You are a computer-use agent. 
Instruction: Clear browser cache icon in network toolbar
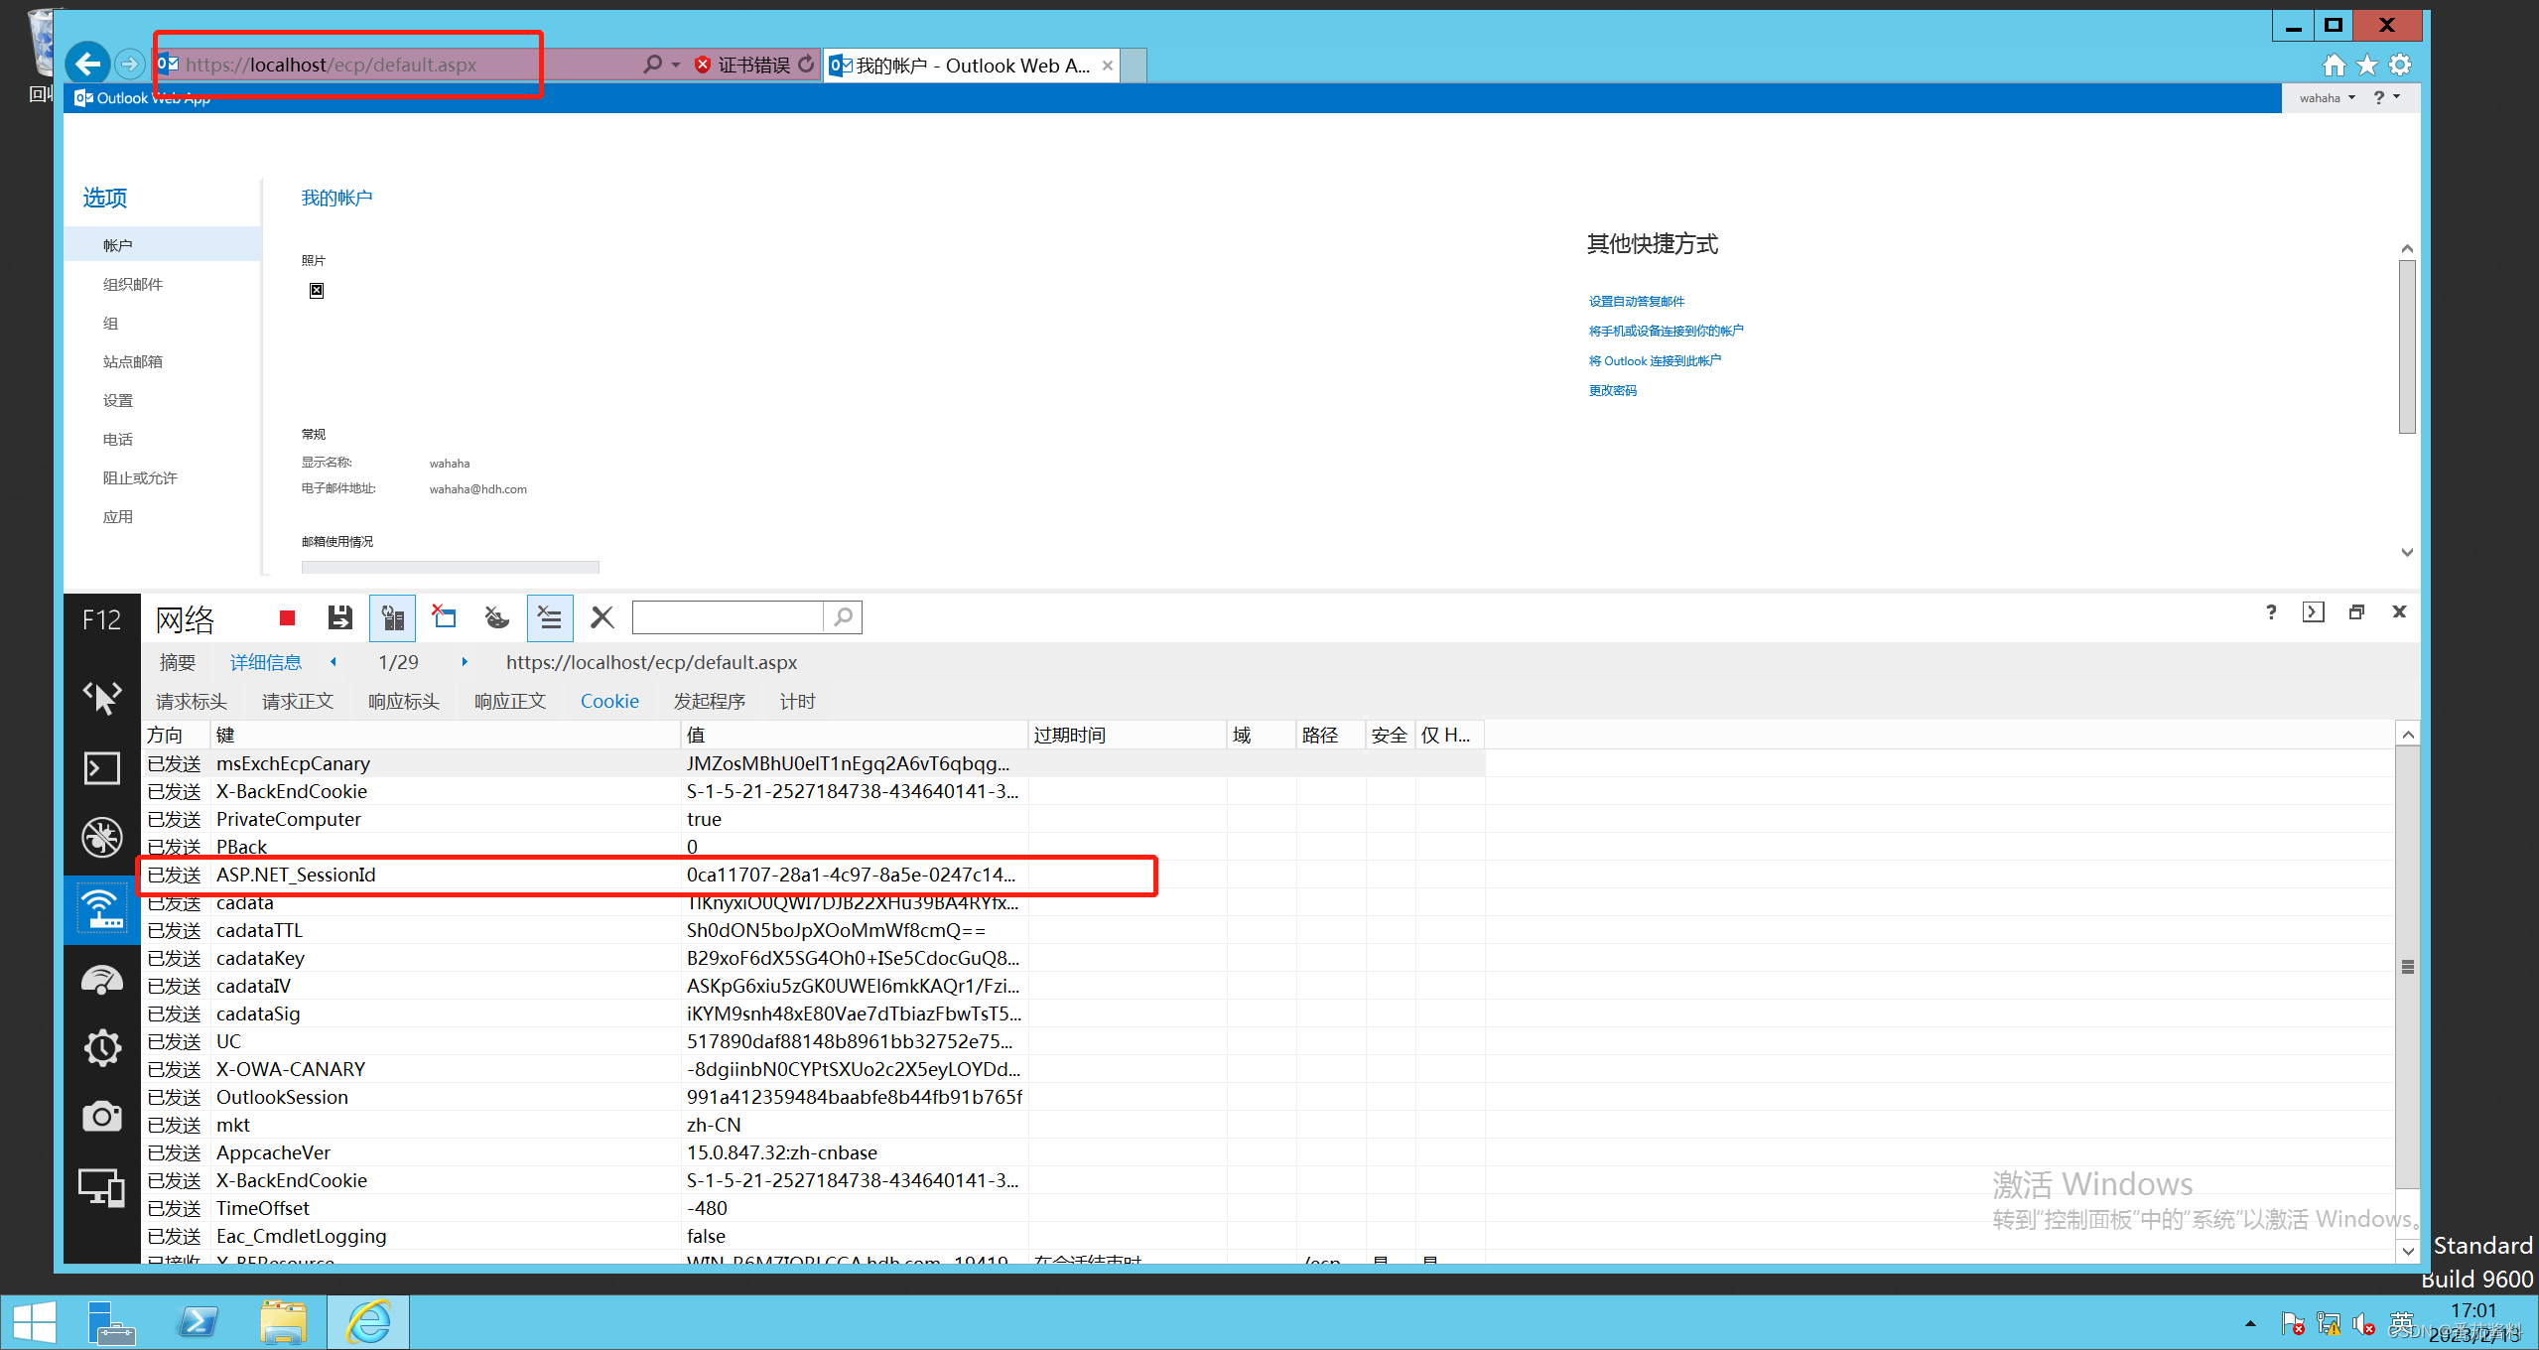click(444, 618)
